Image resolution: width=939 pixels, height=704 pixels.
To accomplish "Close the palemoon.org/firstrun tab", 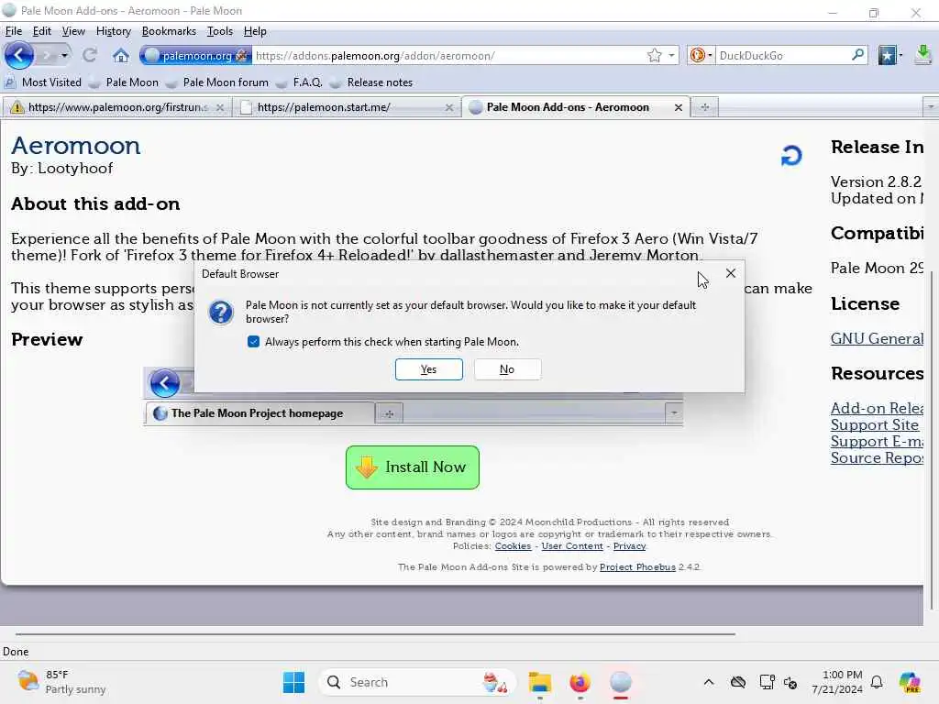I will click(x=220, y=108).
